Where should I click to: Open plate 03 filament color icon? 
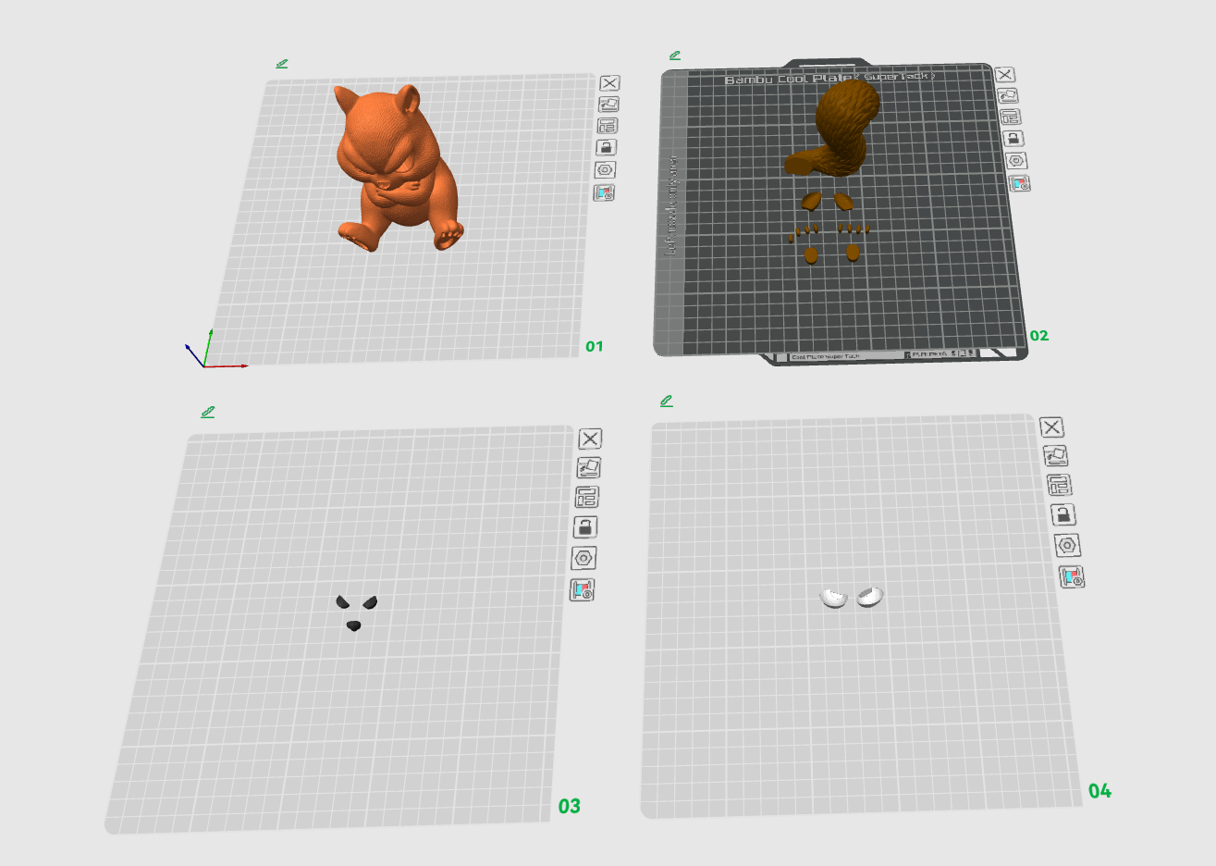[x=583, y=589]
